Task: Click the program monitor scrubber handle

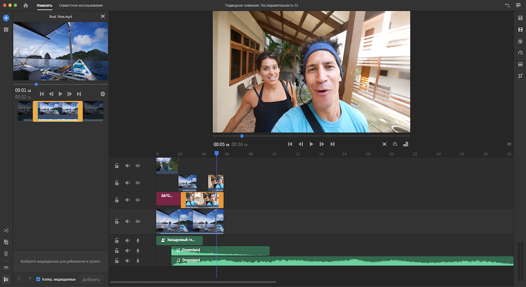Action: pos(242,136)
